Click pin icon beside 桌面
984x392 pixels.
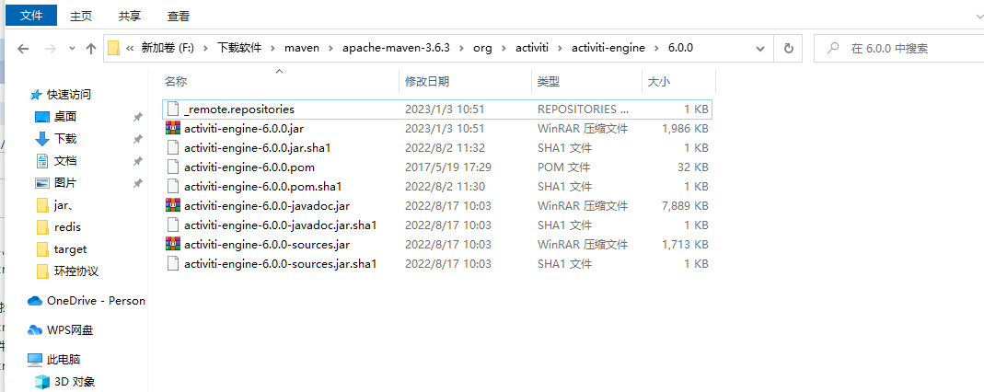pos(137,117)
